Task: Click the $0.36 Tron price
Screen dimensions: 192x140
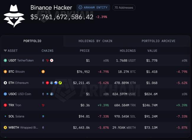Action: pyautogui.click(x=85, y=105)
